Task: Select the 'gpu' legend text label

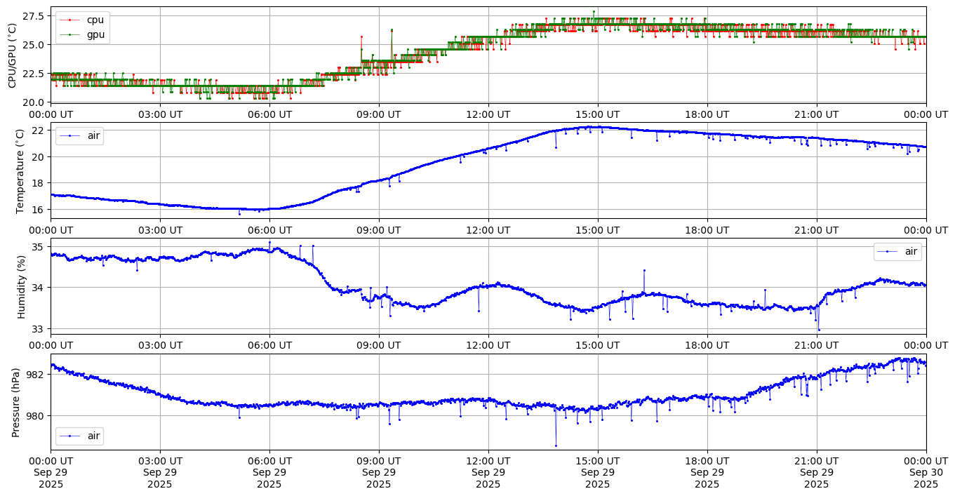Action: click(x=95, y=34)
